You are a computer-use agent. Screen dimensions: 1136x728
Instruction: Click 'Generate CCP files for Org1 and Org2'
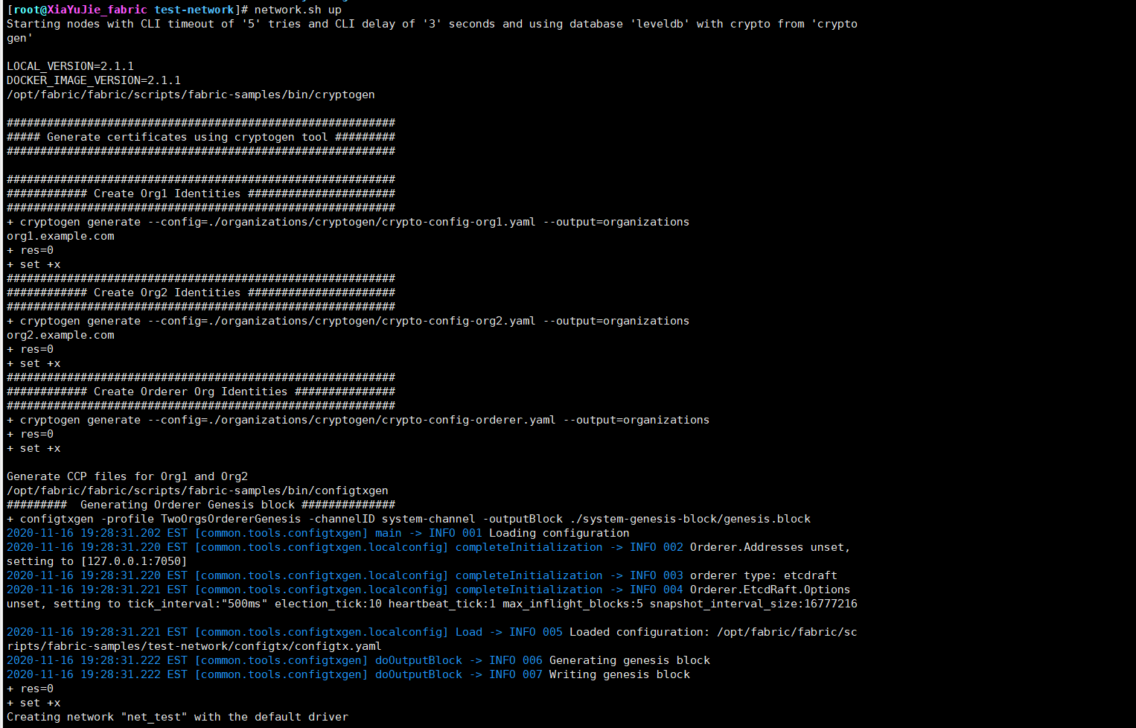coord(127,476)
